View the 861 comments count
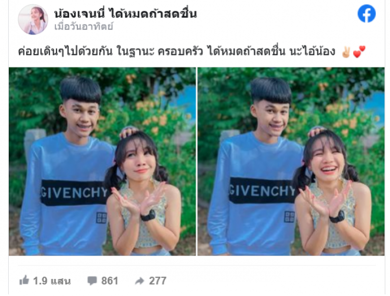 109,281
